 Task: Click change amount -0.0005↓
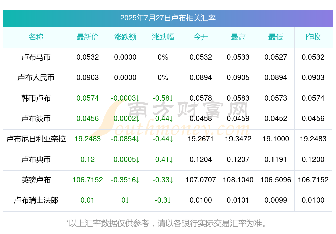[x=125, y=159]
